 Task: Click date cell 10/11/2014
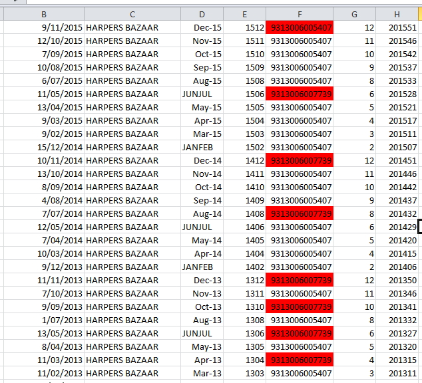coord(44,160)
